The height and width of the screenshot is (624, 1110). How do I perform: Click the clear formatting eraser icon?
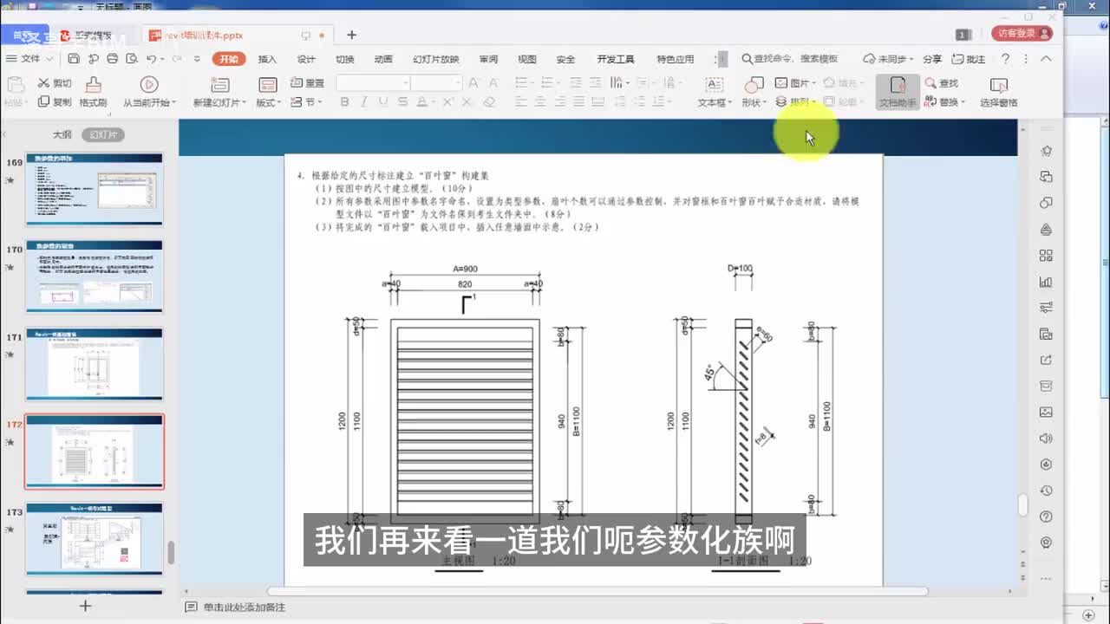pyautogui.click(x=489, y=102)
